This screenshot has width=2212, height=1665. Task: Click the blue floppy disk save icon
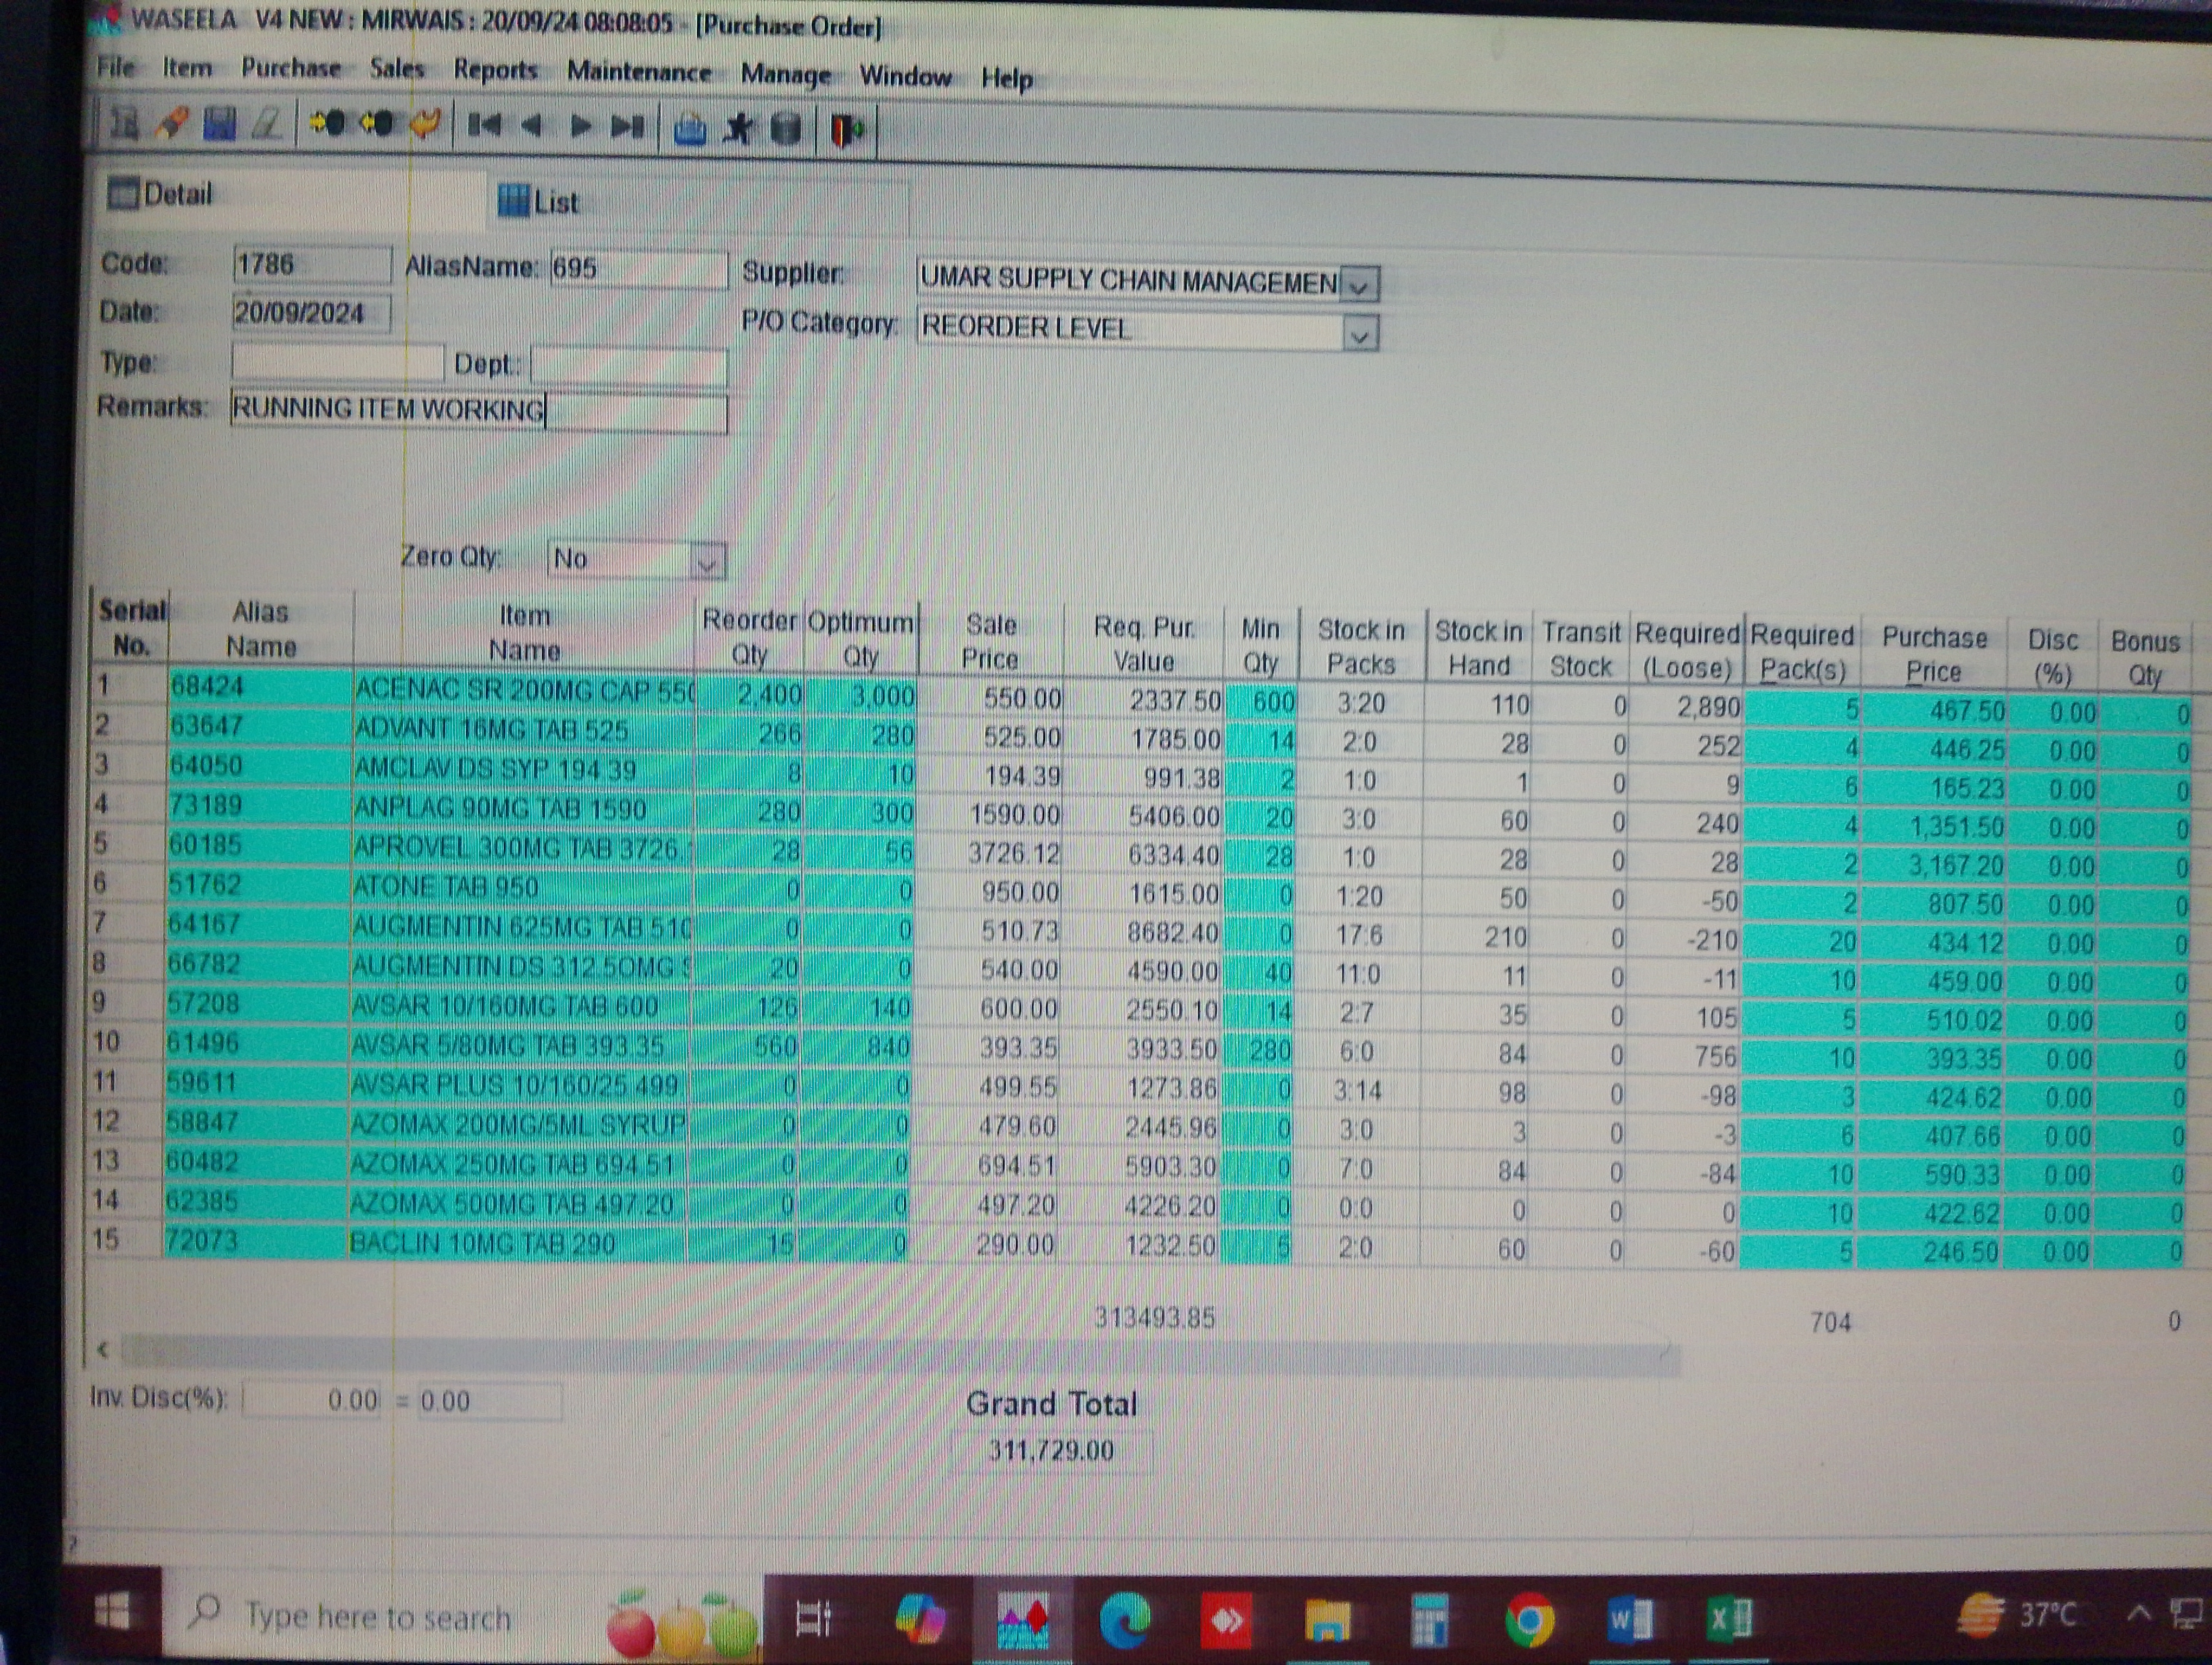[x=218, y=124]
